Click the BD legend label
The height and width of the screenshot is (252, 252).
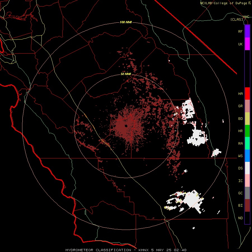pyautogui.click(x=240, y=119)
